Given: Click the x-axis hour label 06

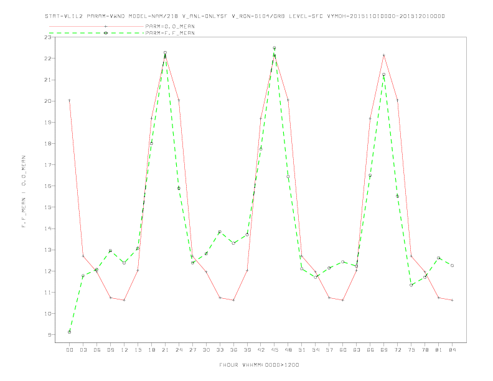Looking at the screenshot, I should (97, 350).
